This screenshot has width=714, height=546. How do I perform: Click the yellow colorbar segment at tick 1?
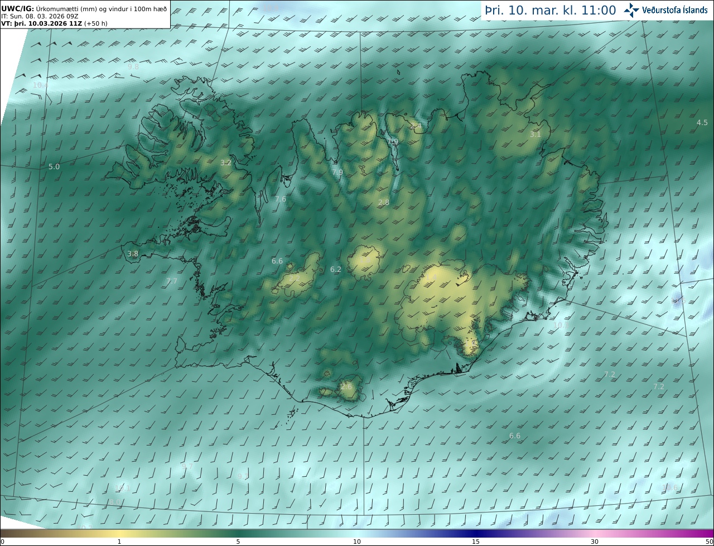tap(119, 533)
